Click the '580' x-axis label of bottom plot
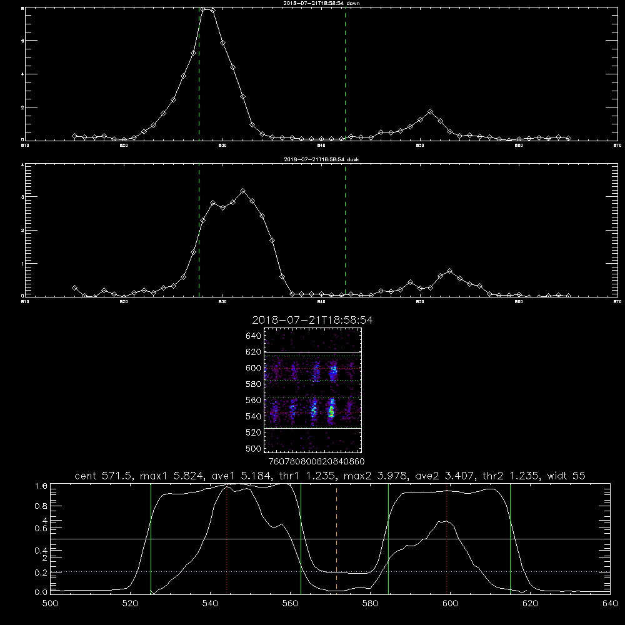The height and width of the screenshot is (625, 625). click(x=370, y=604)
